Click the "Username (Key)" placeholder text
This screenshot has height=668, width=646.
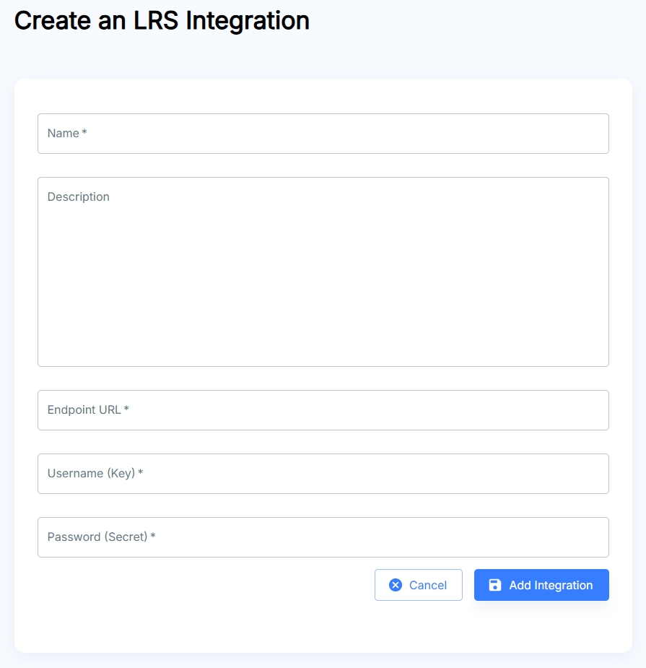coord(91,473)
